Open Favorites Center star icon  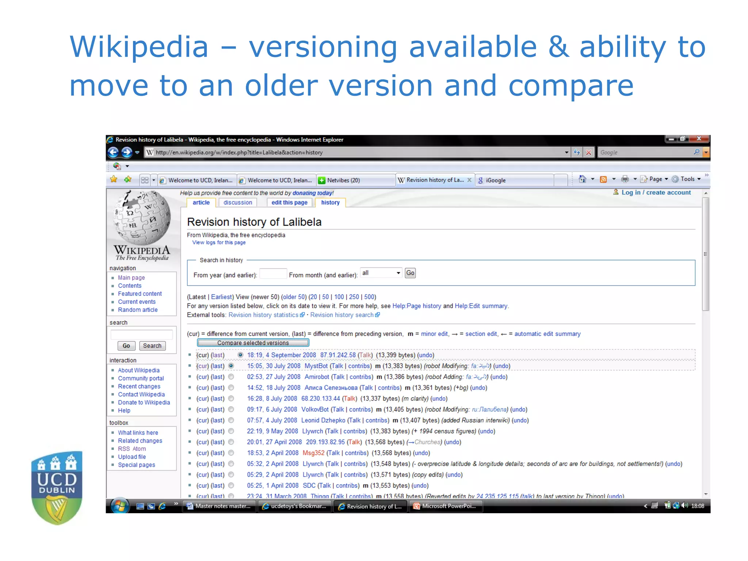coord(114,179)
